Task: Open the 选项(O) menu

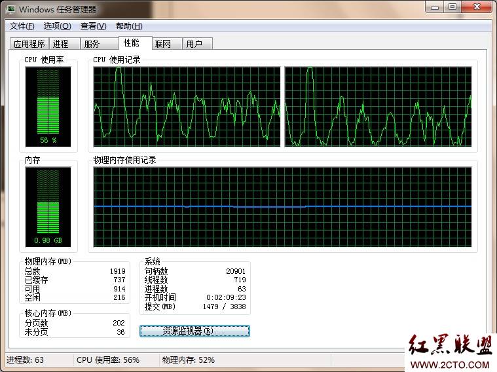Action: tap(57, 26)
